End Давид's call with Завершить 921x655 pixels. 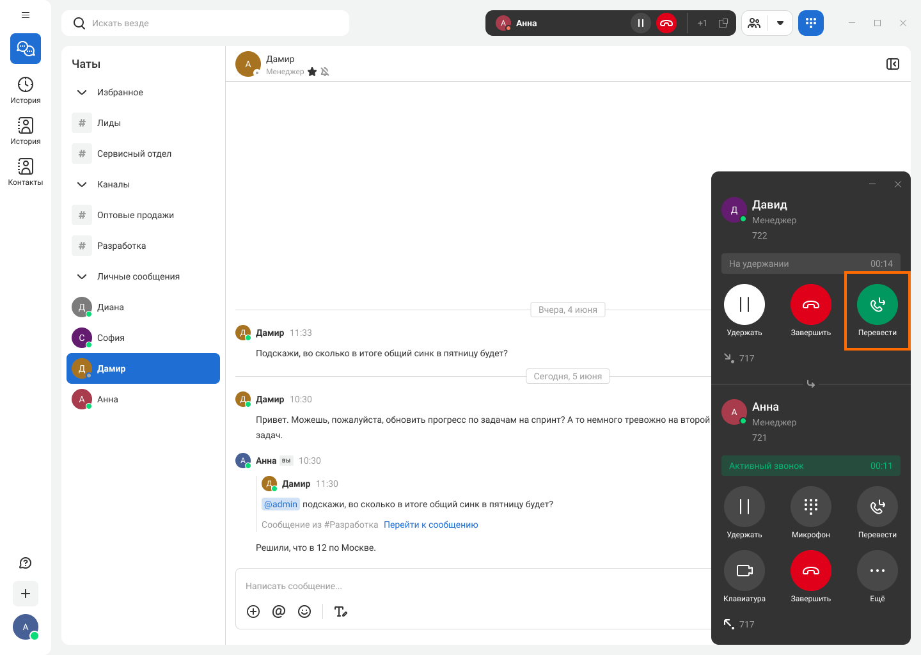tap(810, 304)
